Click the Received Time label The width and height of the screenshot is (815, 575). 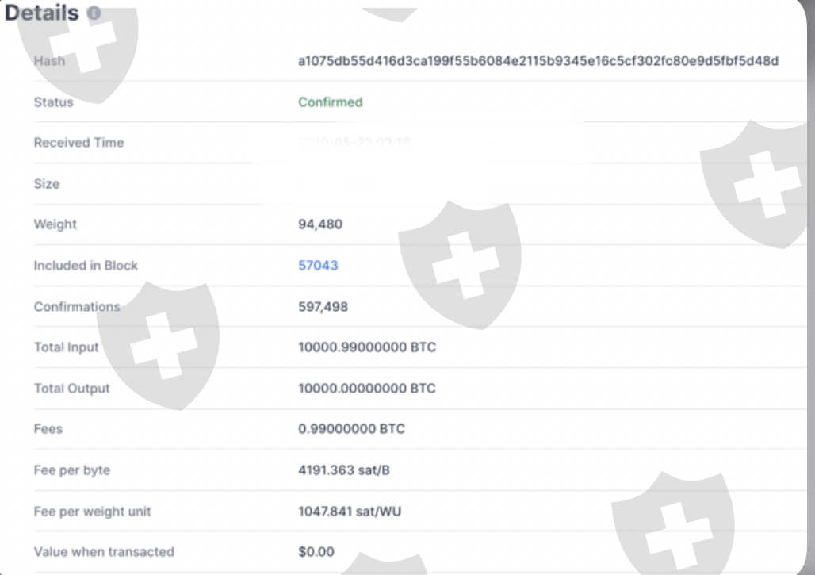[78, 143]
